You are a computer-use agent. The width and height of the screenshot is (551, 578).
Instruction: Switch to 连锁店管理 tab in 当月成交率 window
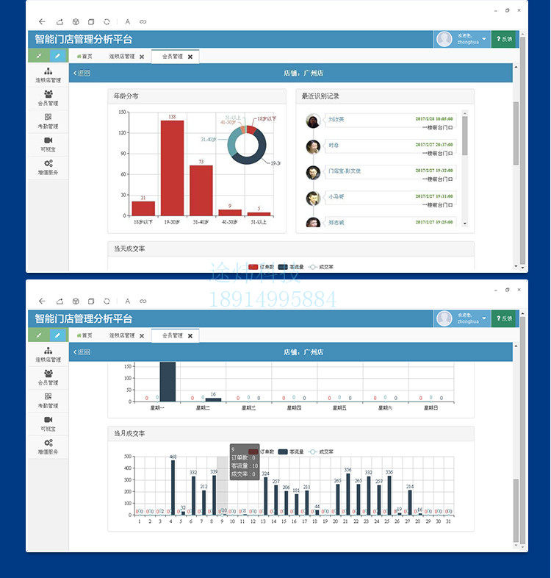coord(122,335)
